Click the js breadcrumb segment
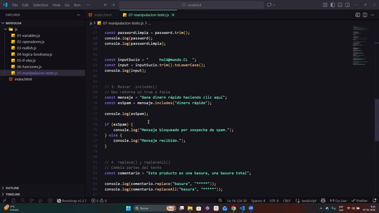Viewport: 379px width, 213px height. pos(91,23)
